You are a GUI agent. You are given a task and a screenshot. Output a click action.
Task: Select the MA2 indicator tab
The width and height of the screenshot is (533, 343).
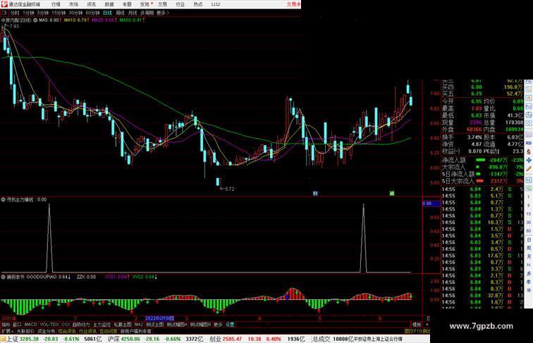click(x=139, y=325)
